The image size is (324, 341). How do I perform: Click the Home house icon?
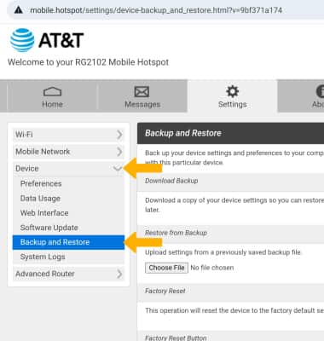click(52, 92)
